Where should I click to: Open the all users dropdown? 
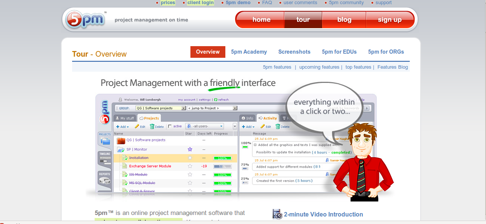(205, 126)
